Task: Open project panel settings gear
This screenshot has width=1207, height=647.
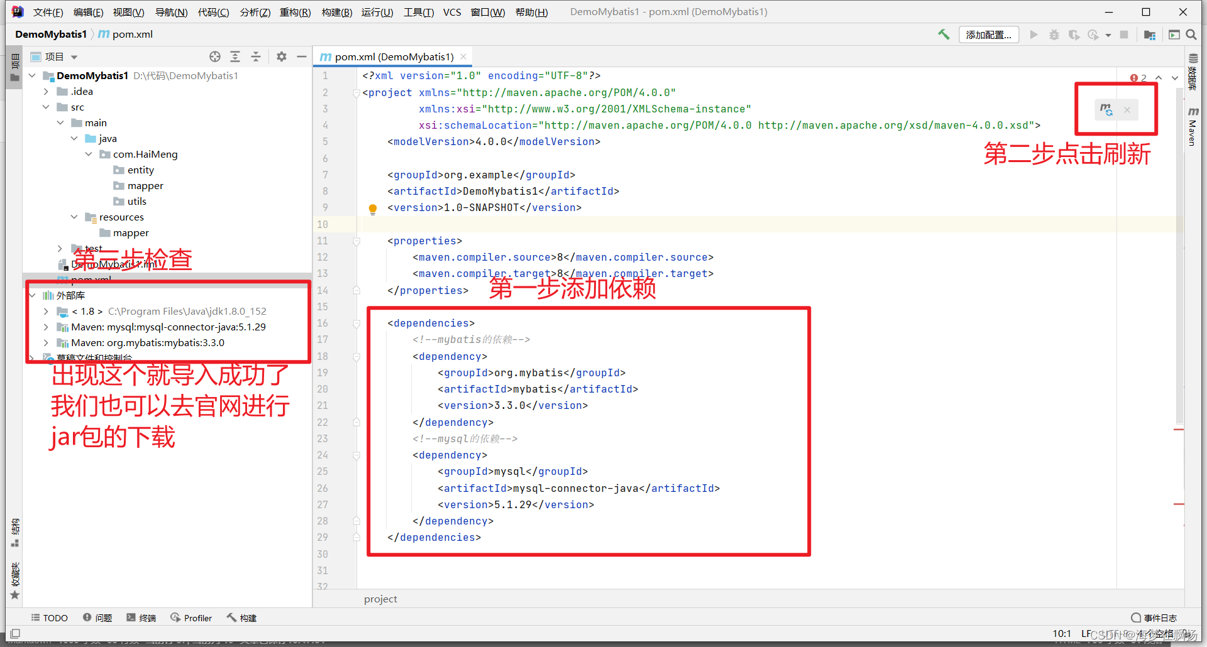Action: [282, 57]
